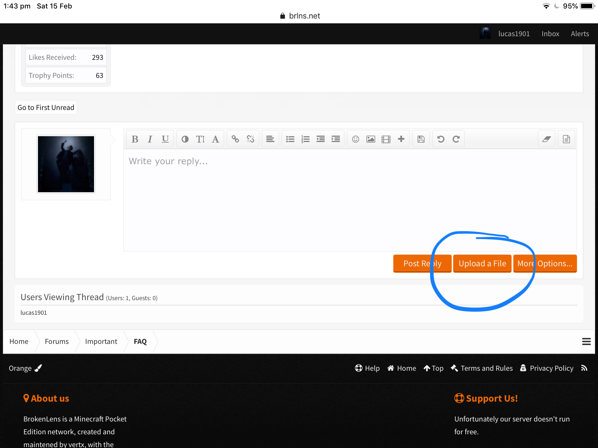Undo the last edit in the editor

click(x=441, y=139)
